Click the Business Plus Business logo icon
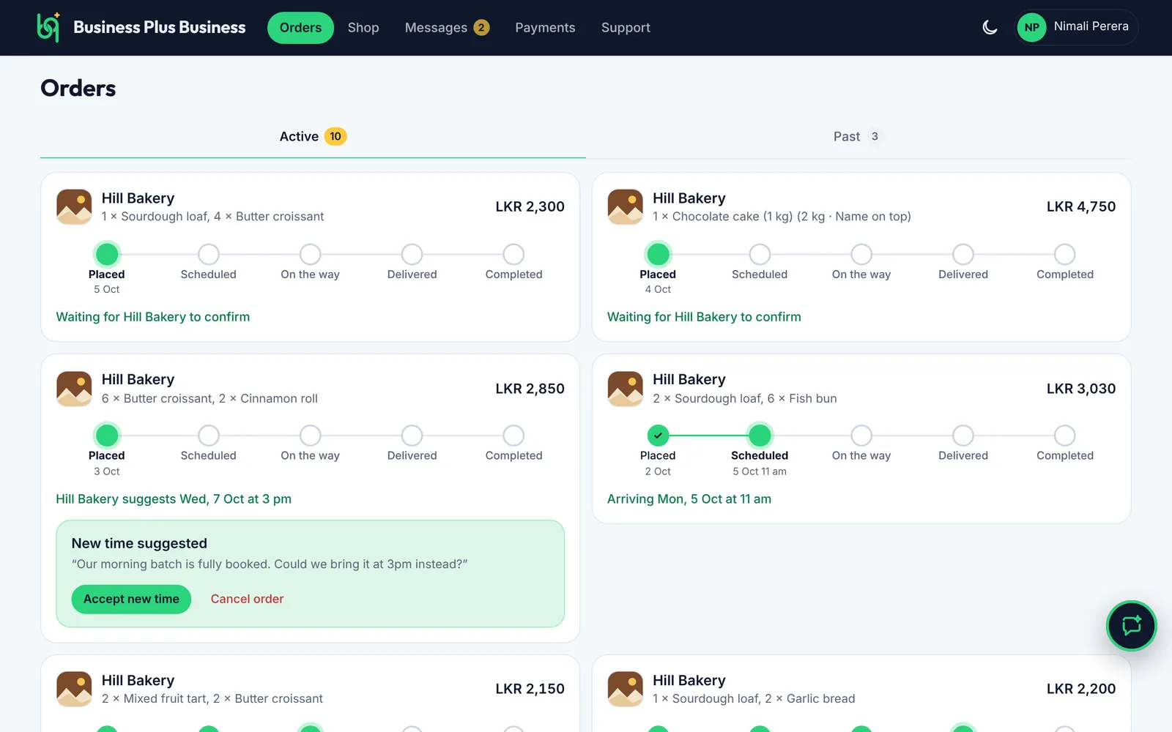Image resolution: width=1172 pixels, height=732 pixels. click(x=48, y=28)
